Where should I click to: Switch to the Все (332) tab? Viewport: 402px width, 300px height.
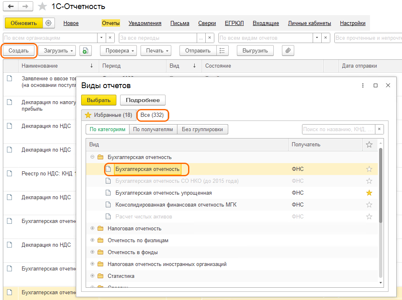152,115
